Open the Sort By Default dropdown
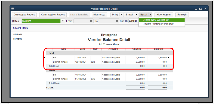214x104 pixels. 133,21
